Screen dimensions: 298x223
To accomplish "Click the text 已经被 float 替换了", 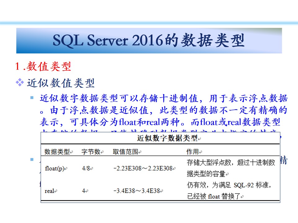I will (214, 196).
